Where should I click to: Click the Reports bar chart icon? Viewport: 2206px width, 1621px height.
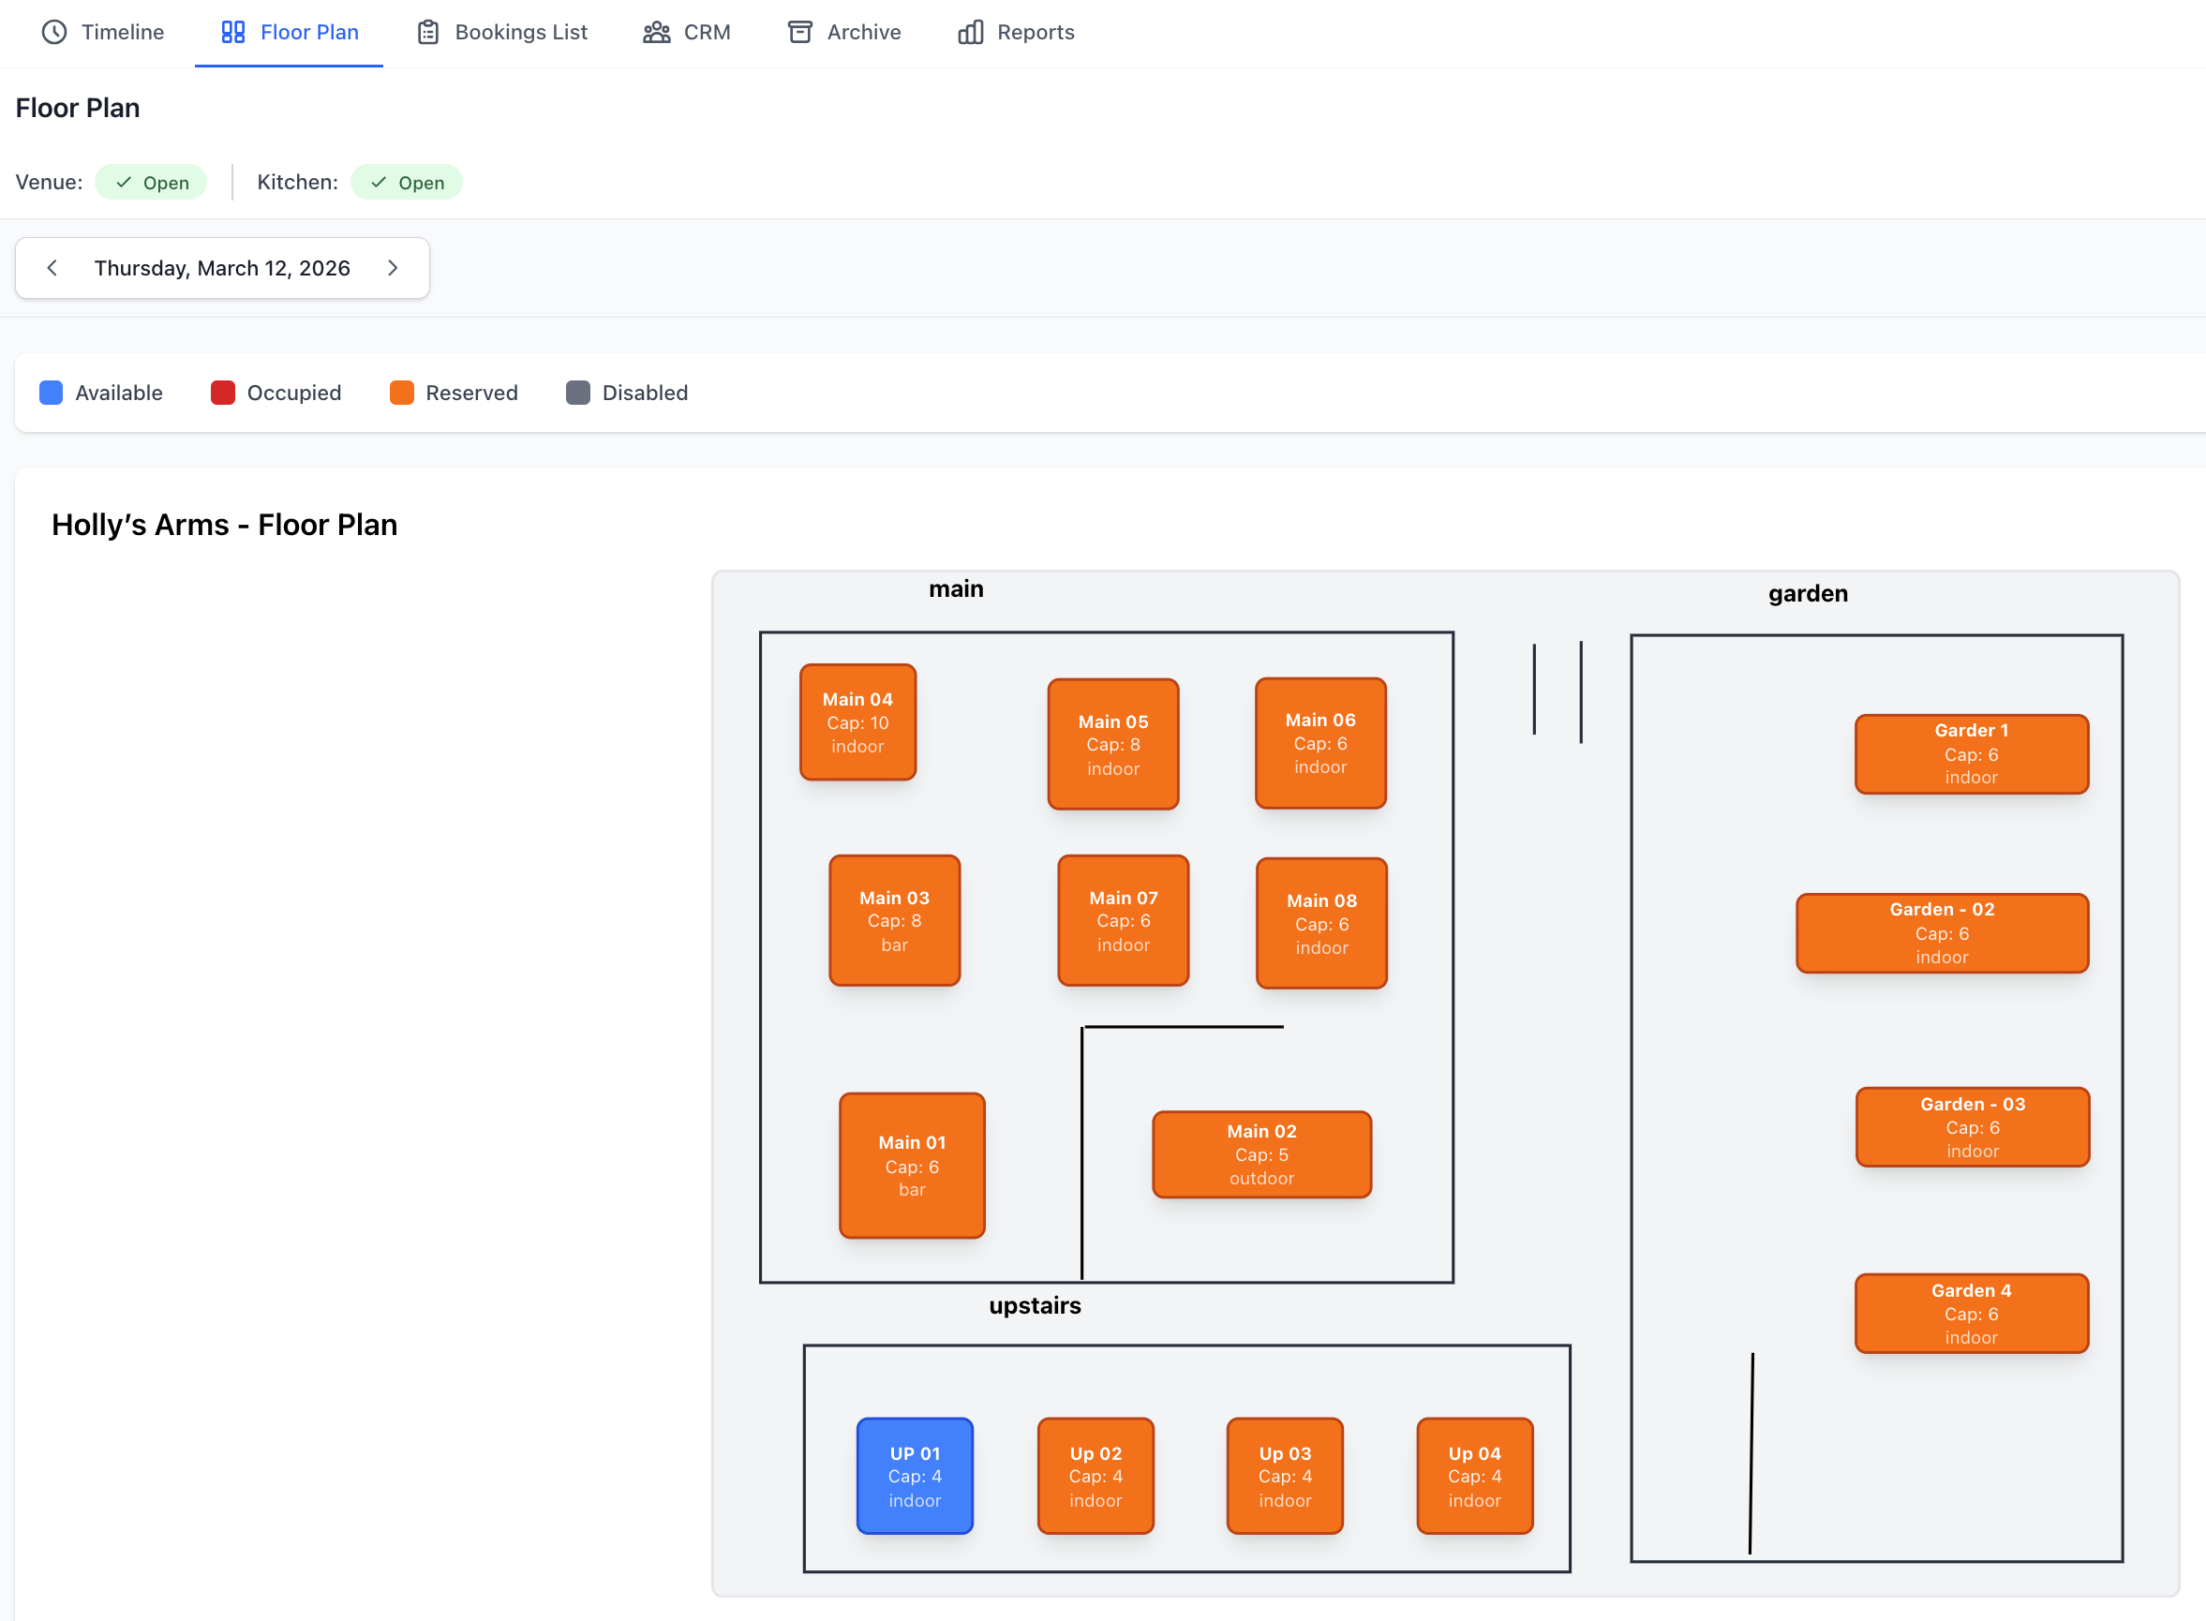point(971,33)
